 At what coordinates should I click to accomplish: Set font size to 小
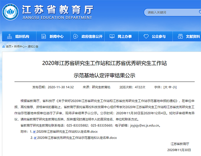pyautogui.click(x=174, y=87)
